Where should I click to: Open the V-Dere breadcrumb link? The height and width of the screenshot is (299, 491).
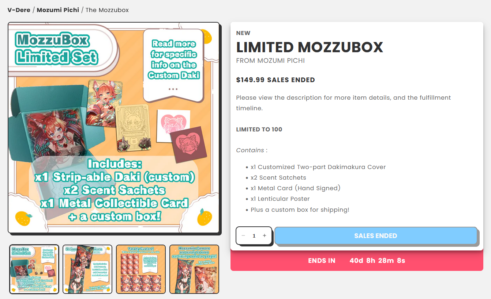(19, 10)
